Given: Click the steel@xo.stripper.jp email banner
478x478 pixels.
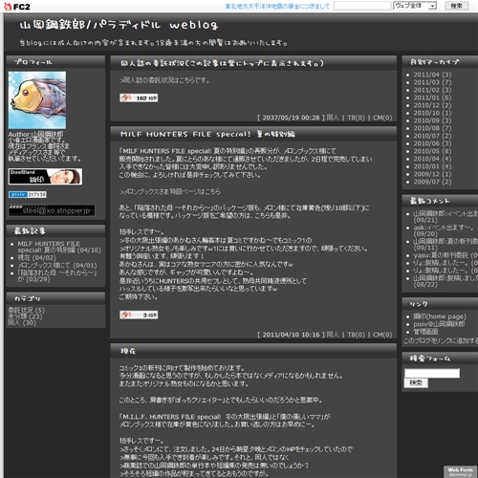Looking at the screenshot, I should (52, 210).
